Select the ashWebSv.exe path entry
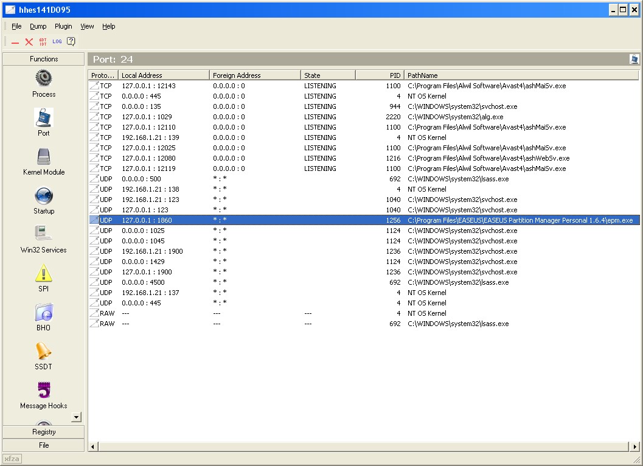Image resolution: width=643 pixels, height=466 pixels. click(488, 158)
